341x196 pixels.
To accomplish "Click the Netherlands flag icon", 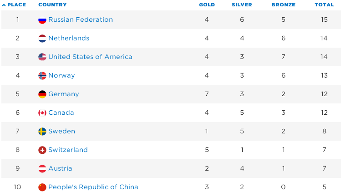I will [x=42, y=39].
